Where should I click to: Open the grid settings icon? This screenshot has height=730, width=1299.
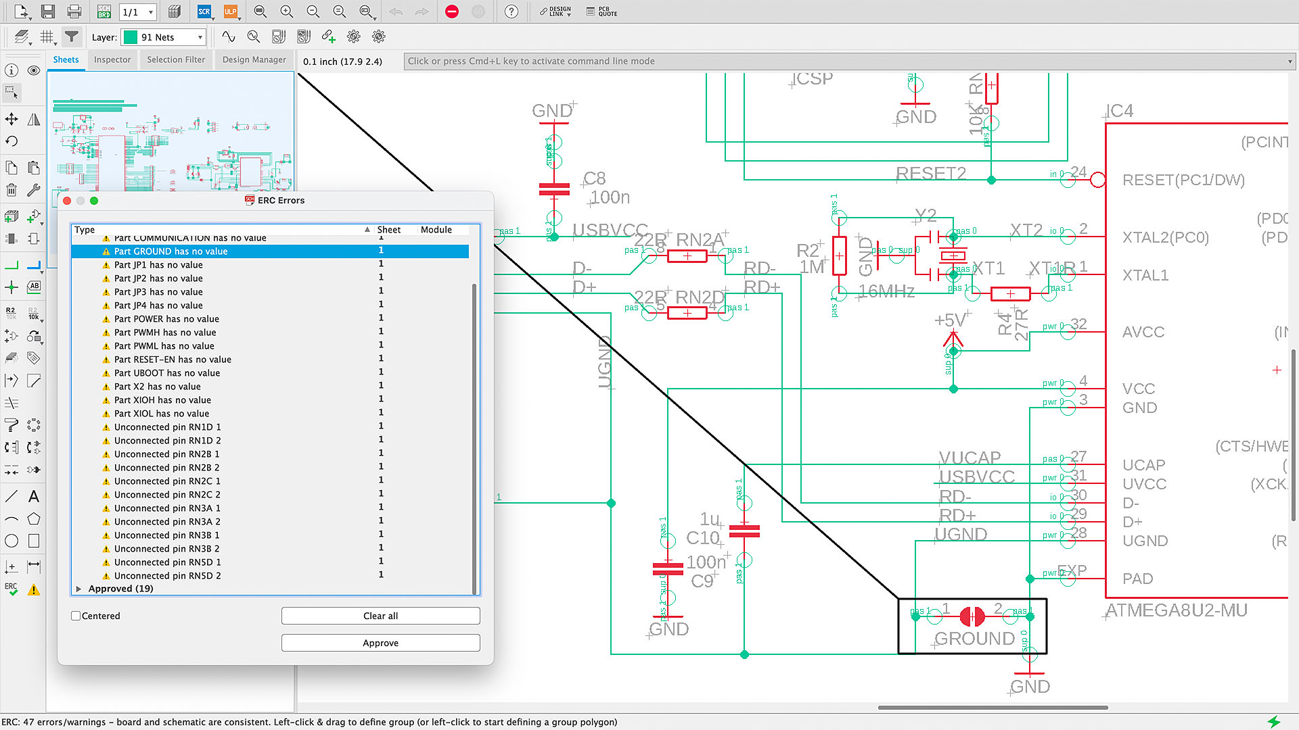point(47,37)
